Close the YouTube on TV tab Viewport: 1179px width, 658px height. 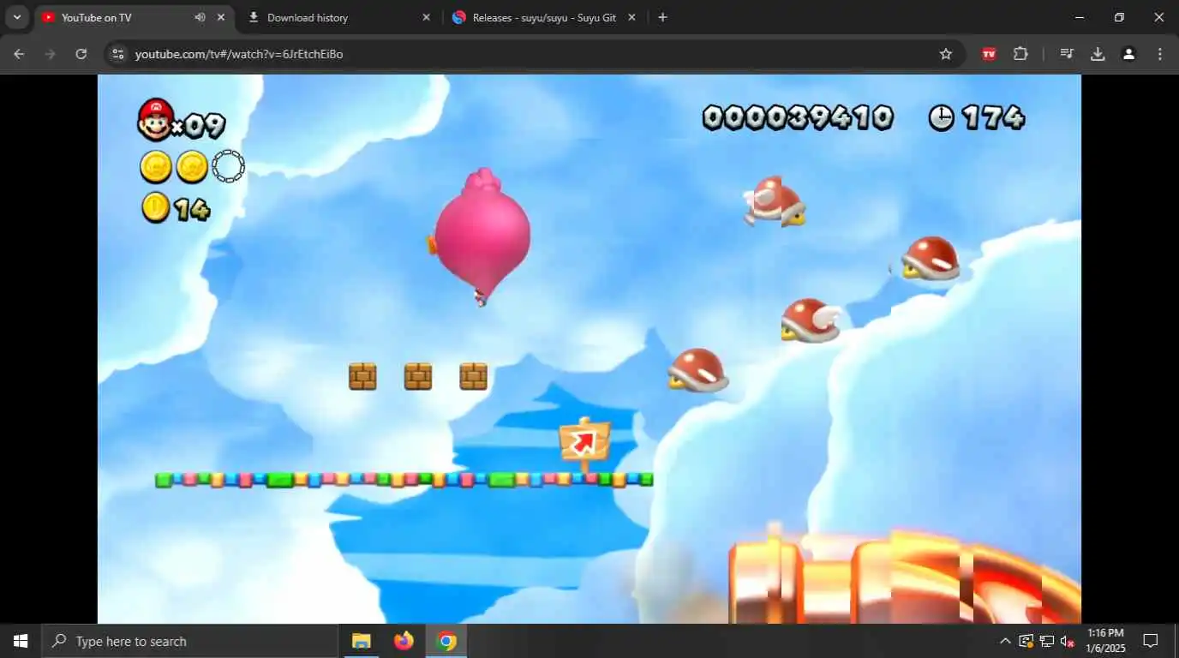coord(221,17)
